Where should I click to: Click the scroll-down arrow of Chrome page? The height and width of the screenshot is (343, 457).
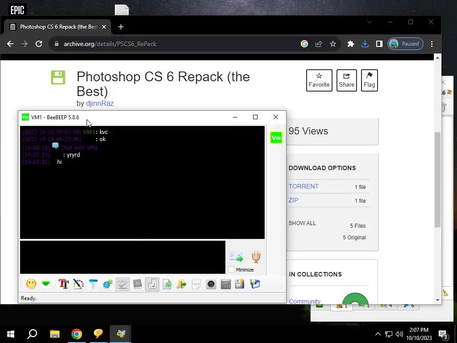(x=437, y=300)
